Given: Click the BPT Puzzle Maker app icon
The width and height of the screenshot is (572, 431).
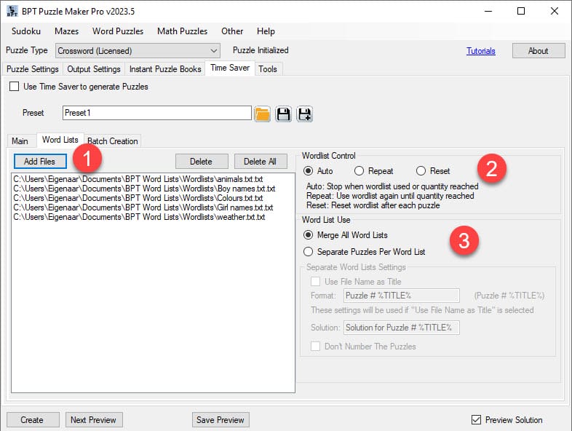Looking at the screenshot, I should pyautogui.click(x=12, y=11).
